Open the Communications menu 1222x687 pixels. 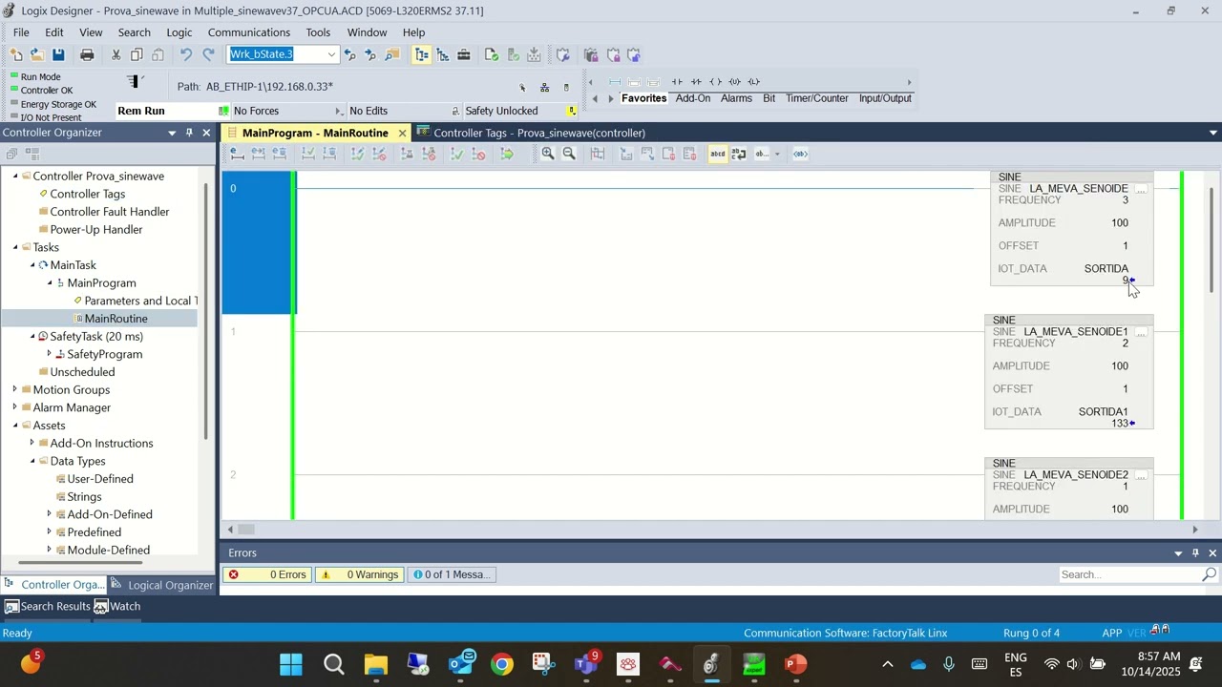point(249,32)
